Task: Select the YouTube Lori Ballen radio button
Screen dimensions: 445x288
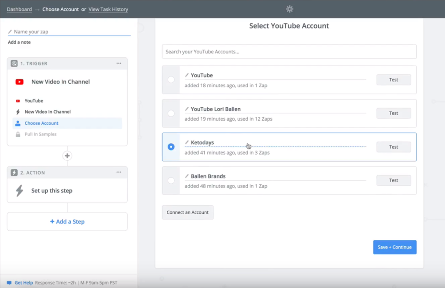Action: coord(171,113)
